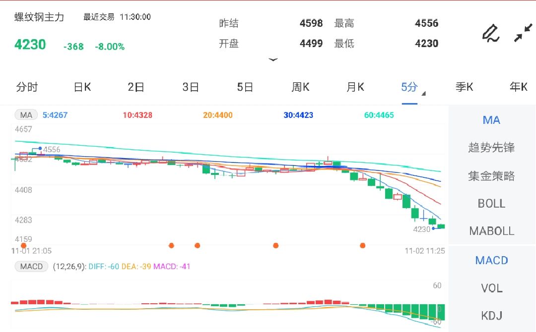Select MACD in sub-indicator list

[491, 260]
